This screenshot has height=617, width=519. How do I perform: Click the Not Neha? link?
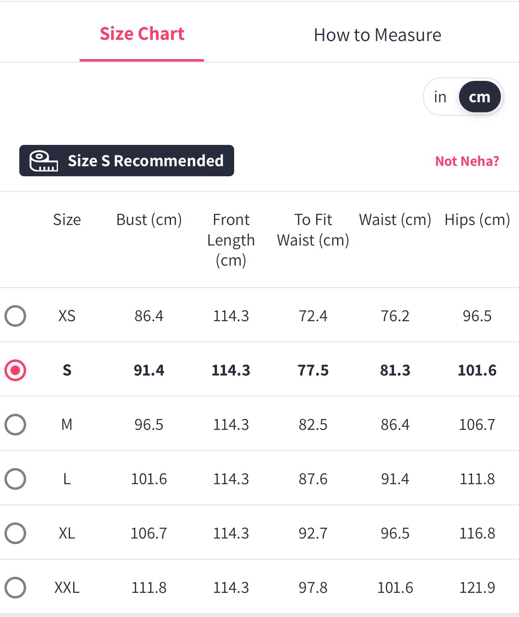click(x=467, y=161)
